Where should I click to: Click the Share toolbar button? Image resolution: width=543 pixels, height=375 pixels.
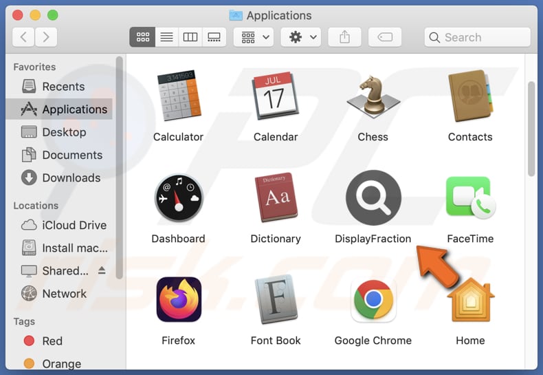pos(344,37)
